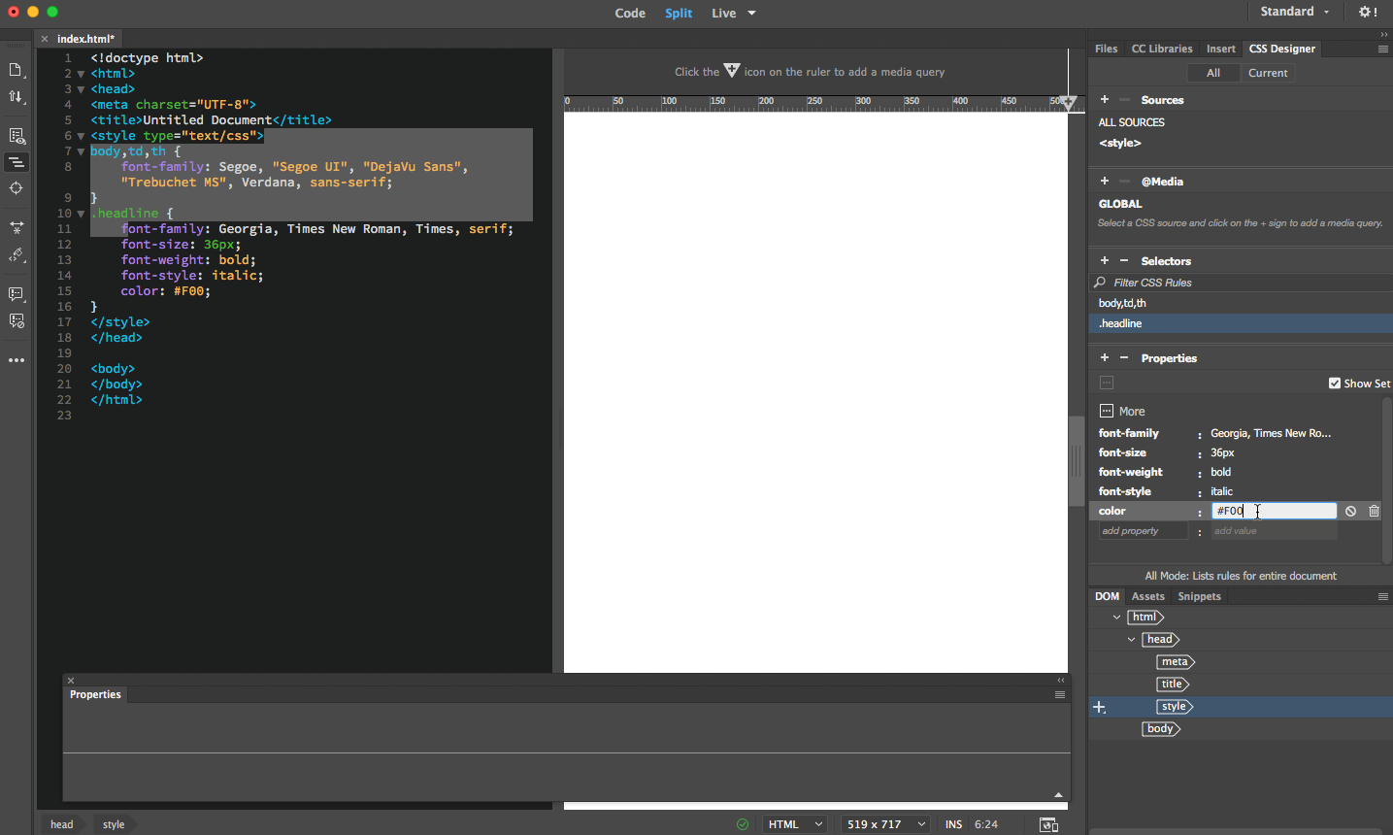
Task: Click the Live Code view icon
Action: tap(16, 136)
